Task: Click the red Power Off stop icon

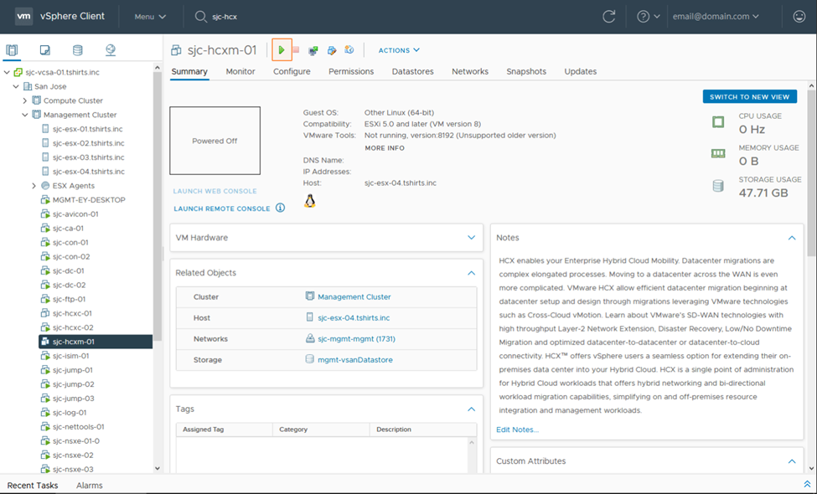Action: pyautogui.click(x=296, y=50)
